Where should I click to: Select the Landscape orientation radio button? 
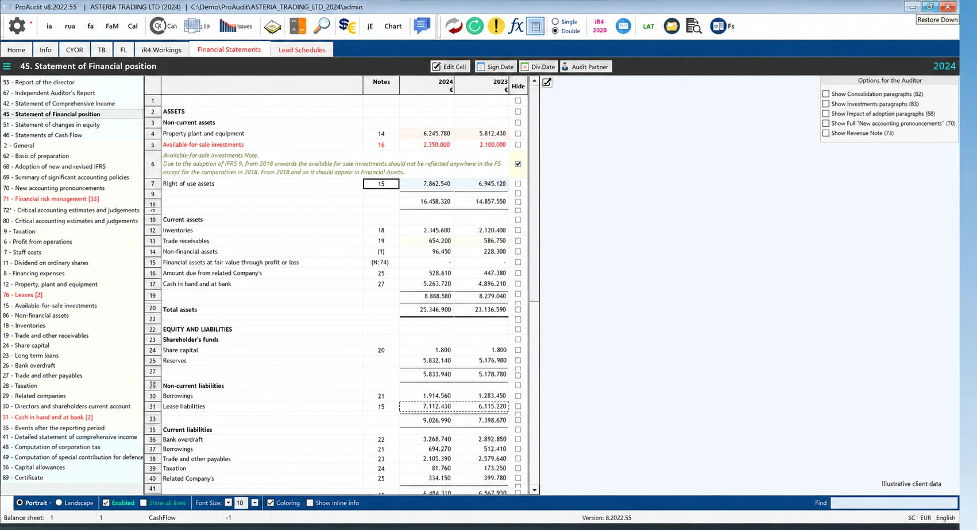point(59,503)
